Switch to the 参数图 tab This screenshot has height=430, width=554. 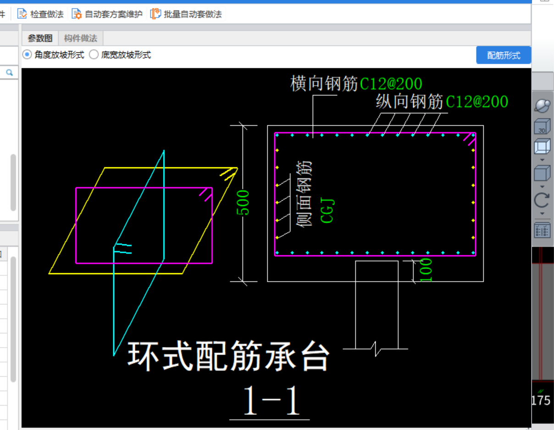tap(40, 38)
